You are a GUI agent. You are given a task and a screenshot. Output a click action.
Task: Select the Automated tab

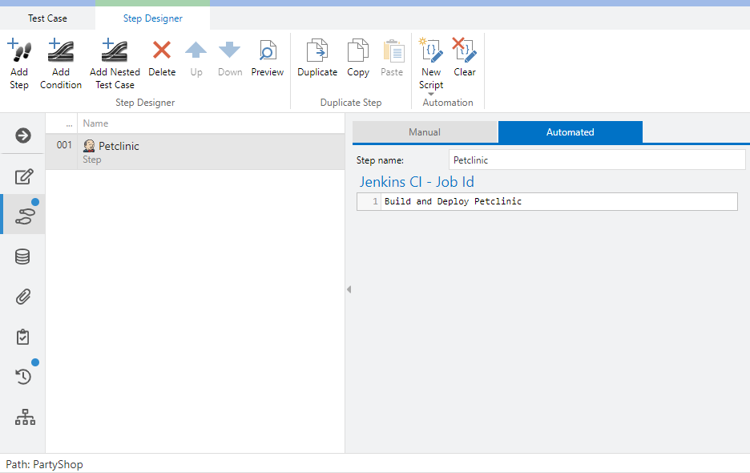tap(570, 132)
